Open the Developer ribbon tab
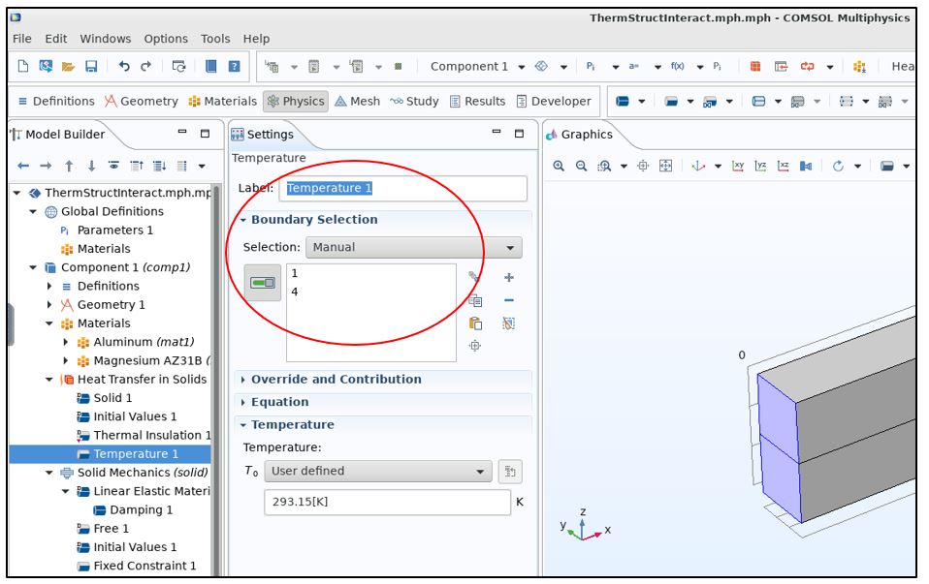 coord(554,101)
